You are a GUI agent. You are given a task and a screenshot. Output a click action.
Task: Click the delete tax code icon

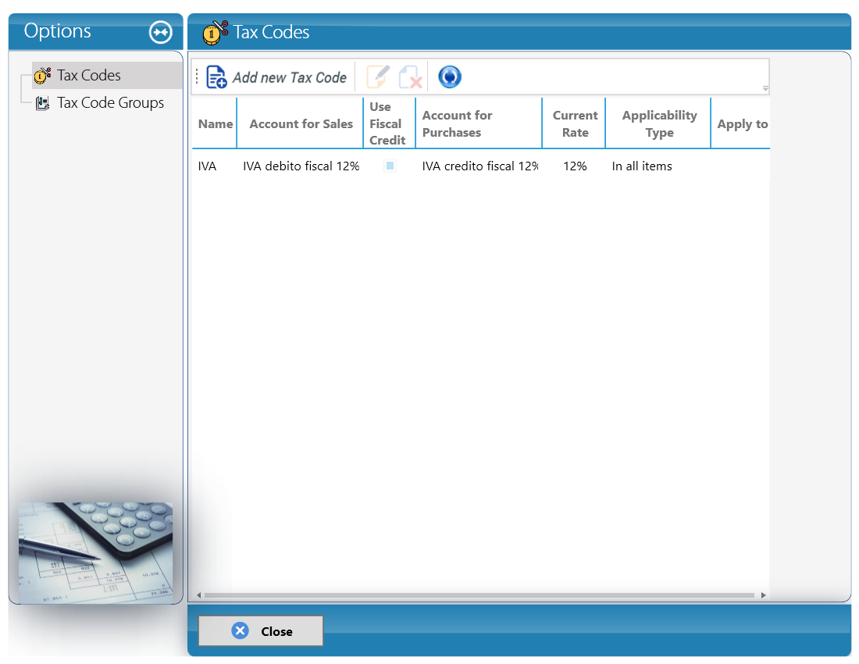point(410,77)
